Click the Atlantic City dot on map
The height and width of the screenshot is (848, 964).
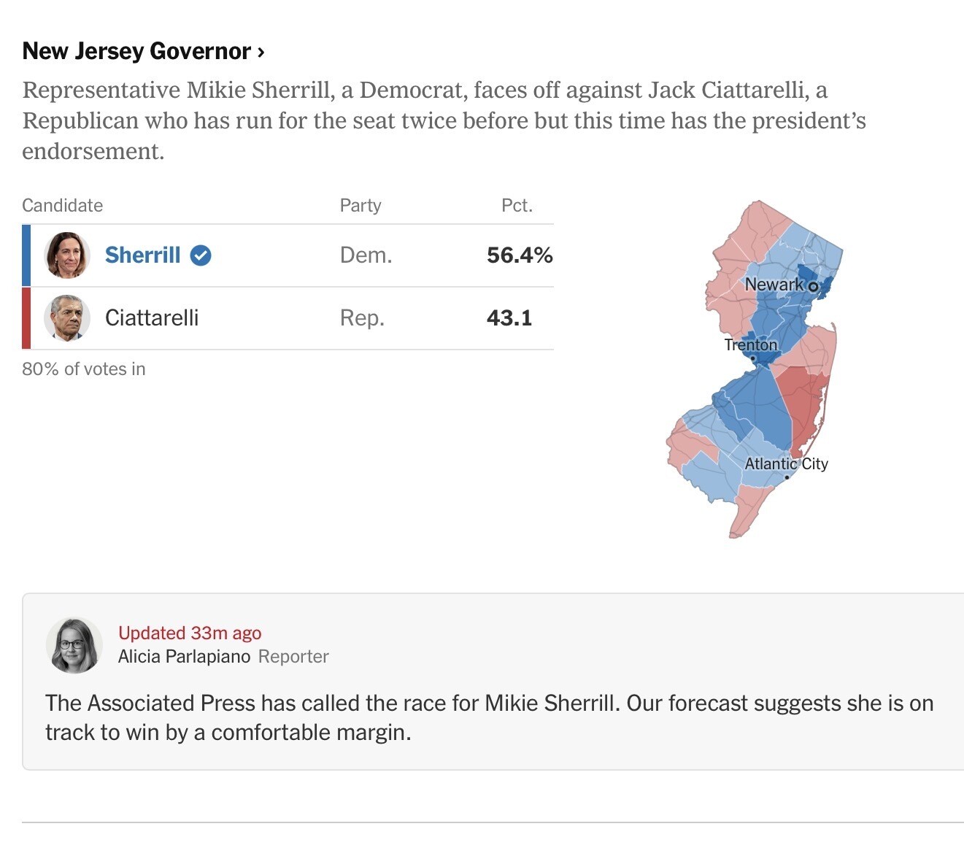pyautogui.click(x=787, y=477)
